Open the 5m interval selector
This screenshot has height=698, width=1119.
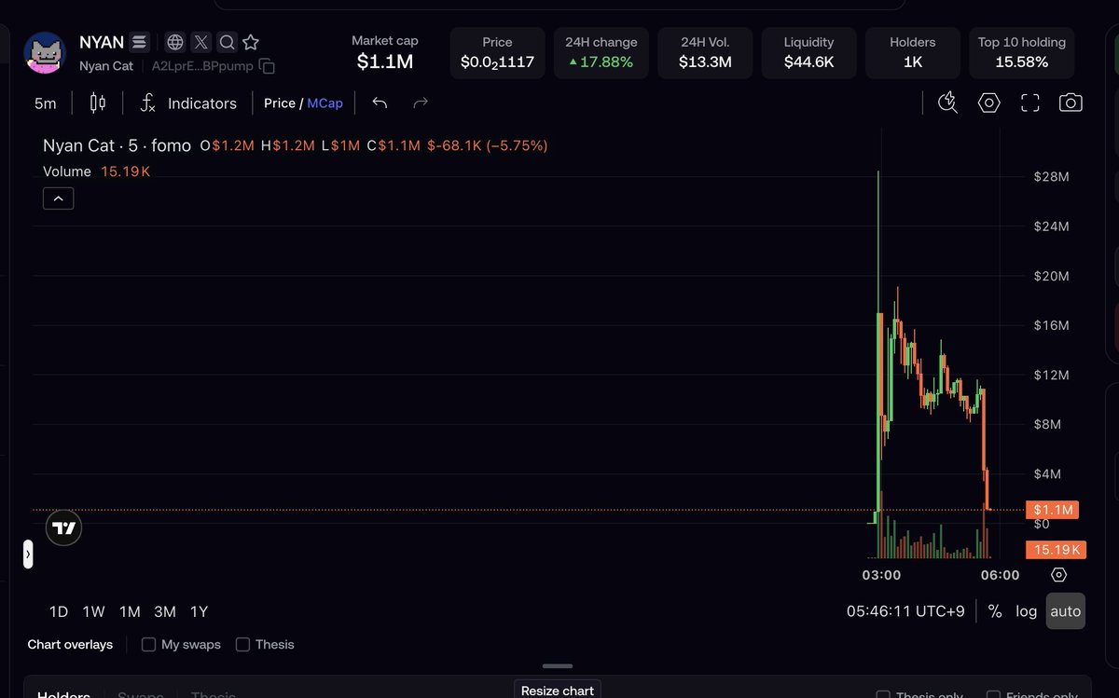(46, 103)
